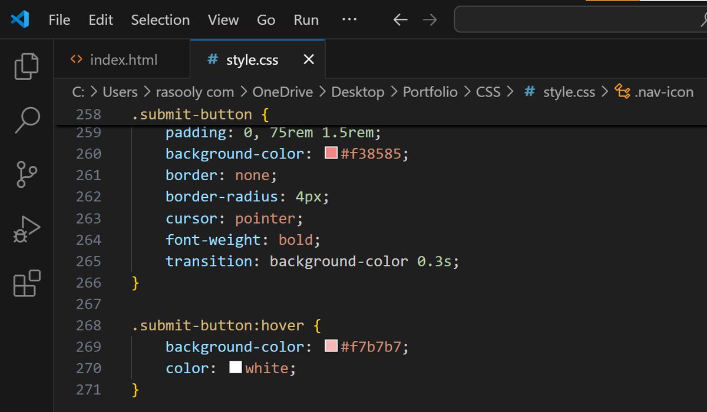
Task: Click the padding declaration line
Action: click(x=274, y=133)
